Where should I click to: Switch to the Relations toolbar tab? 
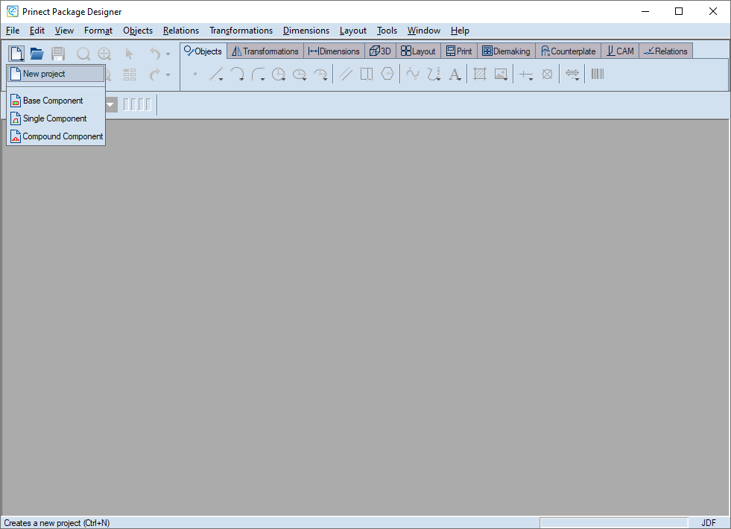[665, 51]
